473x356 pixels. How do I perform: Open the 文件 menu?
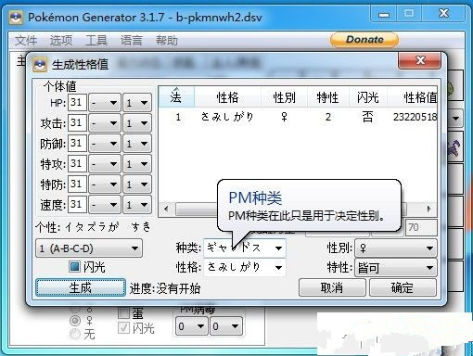(26, 41)
